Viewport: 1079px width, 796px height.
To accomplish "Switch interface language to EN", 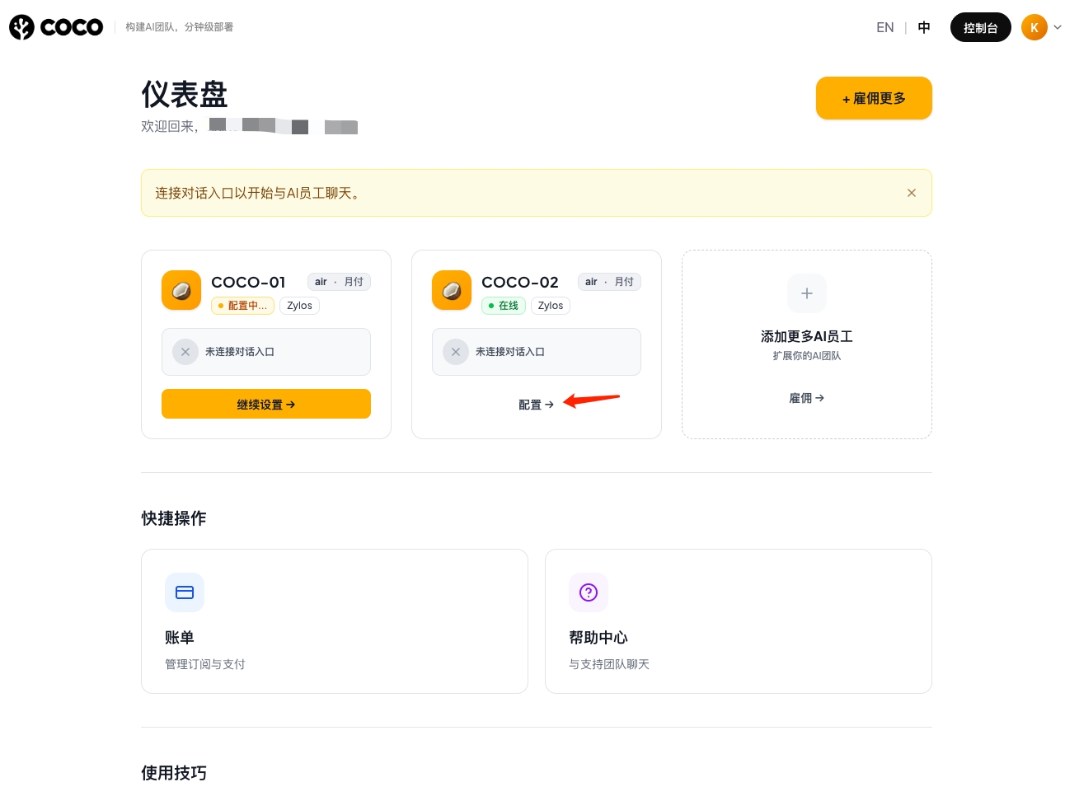I will [x=884, y=26].
